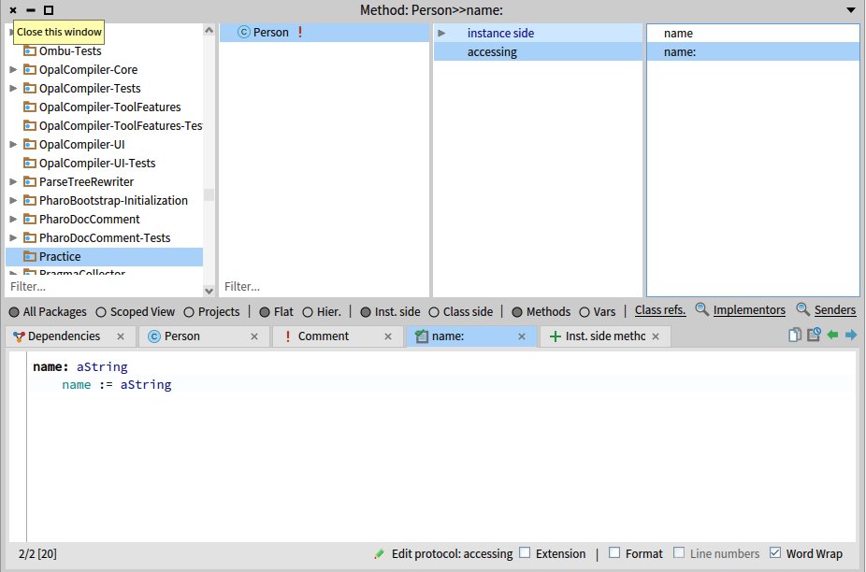Switch to the Dependencies tab
866x572 pixels.
64,336
